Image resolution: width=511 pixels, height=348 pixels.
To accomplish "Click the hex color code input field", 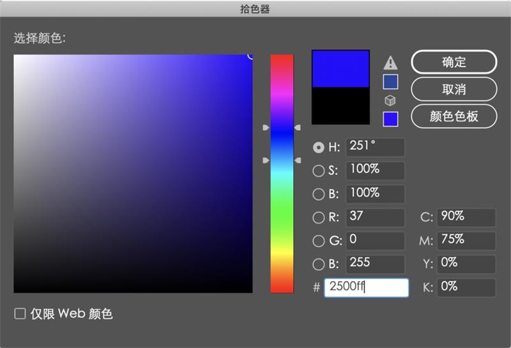I will (366, 287).
